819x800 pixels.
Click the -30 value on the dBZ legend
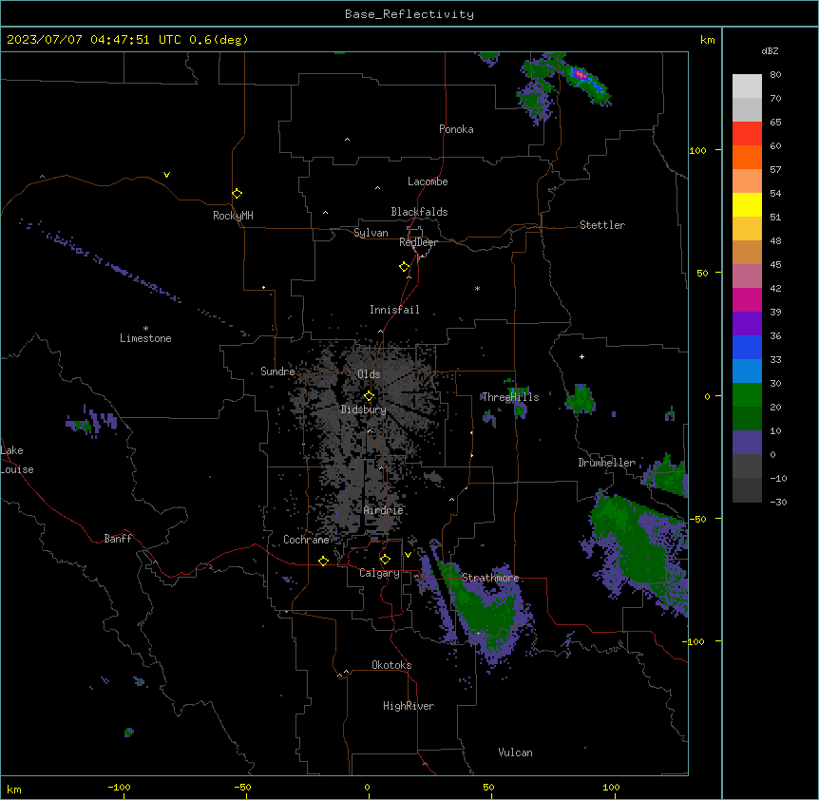778,502
